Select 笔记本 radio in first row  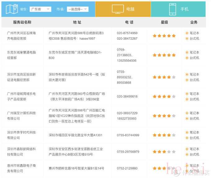187,33
